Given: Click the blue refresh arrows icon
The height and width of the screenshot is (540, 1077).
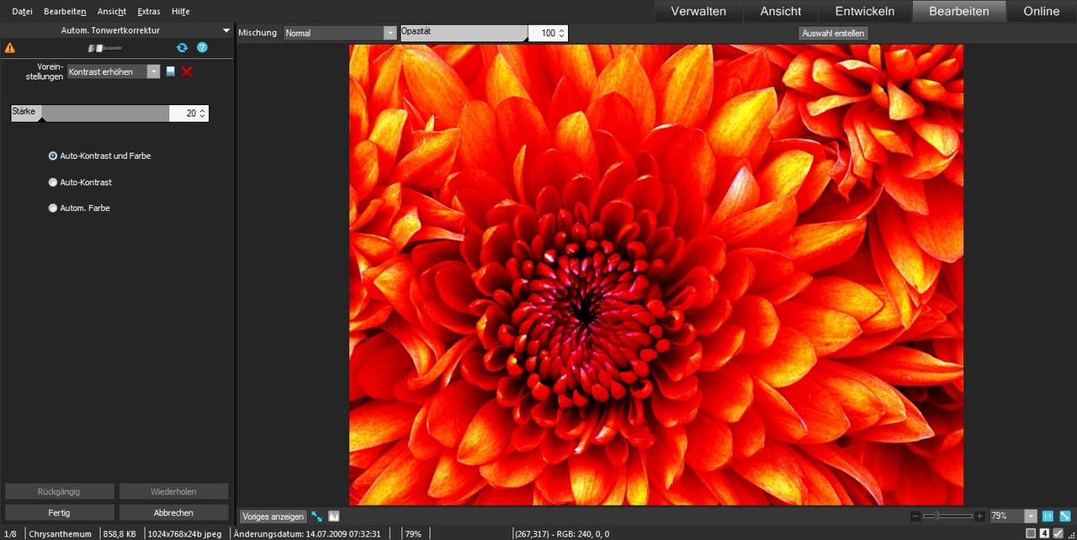Looking at the screenshot, I should click(182, 48).
